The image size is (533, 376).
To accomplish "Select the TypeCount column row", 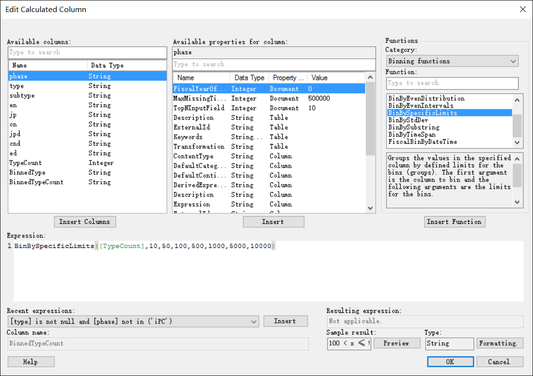I will click(x=87, y=163).
